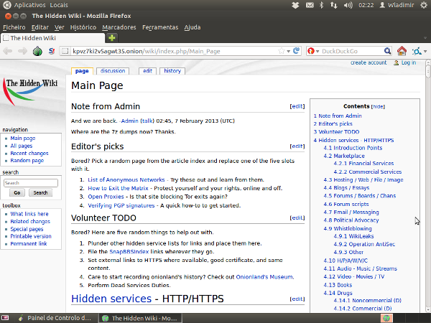The width and height of the screenshot is (431, 323).
Task: Select The Hidden Wiki browser tab
Action: pos(52,38)
